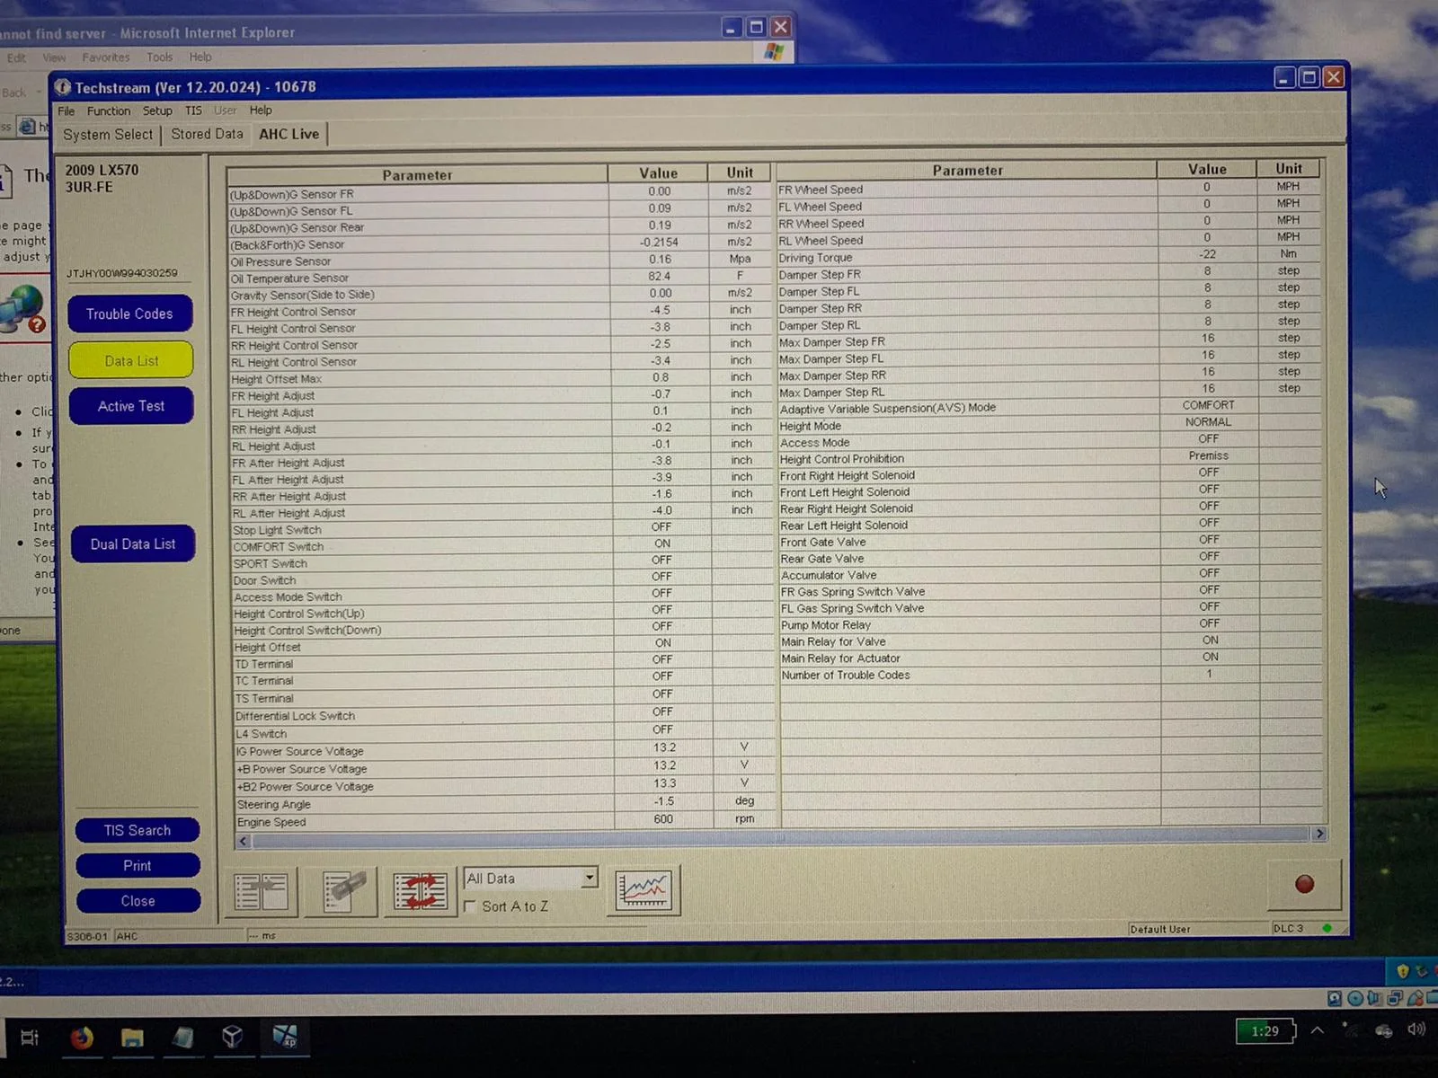The image size is (1438, 1078).
Task: Click the Task View icon on taskbar
Action: (30, 1038)
